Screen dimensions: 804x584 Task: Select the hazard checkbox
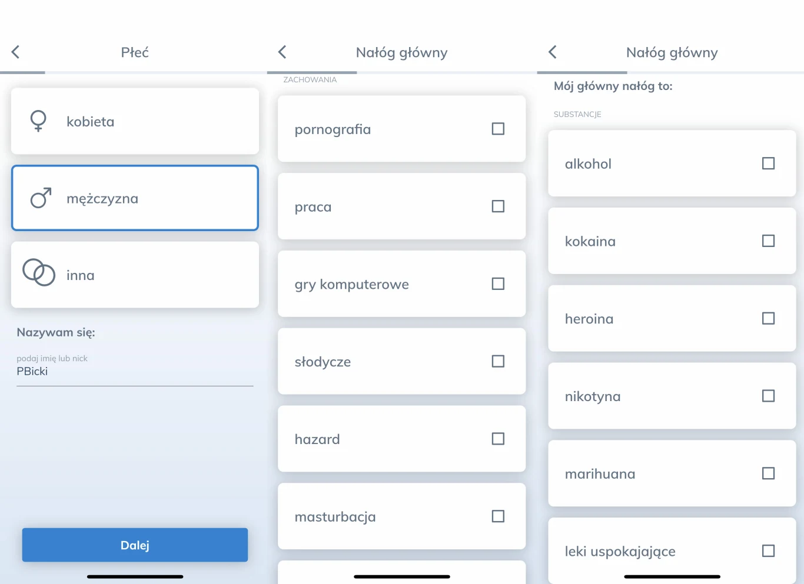tap(498, 439)
